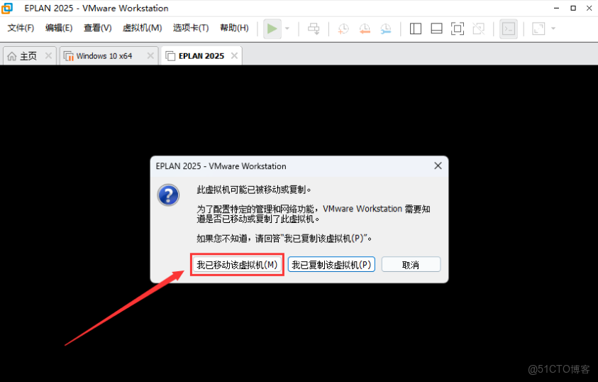This screenshot has width=598, height=382.
Task: Close the VMware Workstation main window
Action: (589, 8)
